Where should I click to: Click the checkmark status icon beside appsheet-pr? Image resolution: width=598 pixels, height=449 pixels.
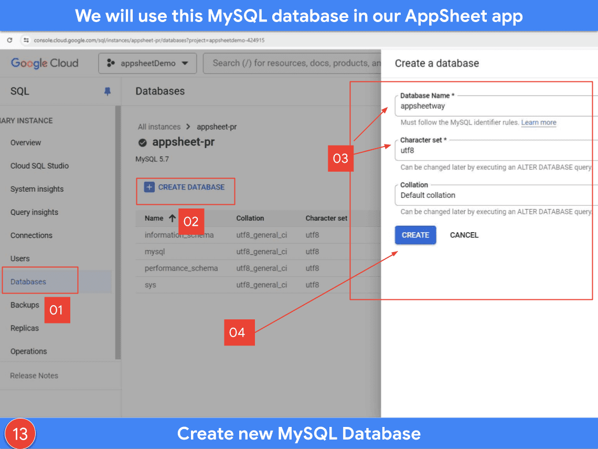(142, 142)
